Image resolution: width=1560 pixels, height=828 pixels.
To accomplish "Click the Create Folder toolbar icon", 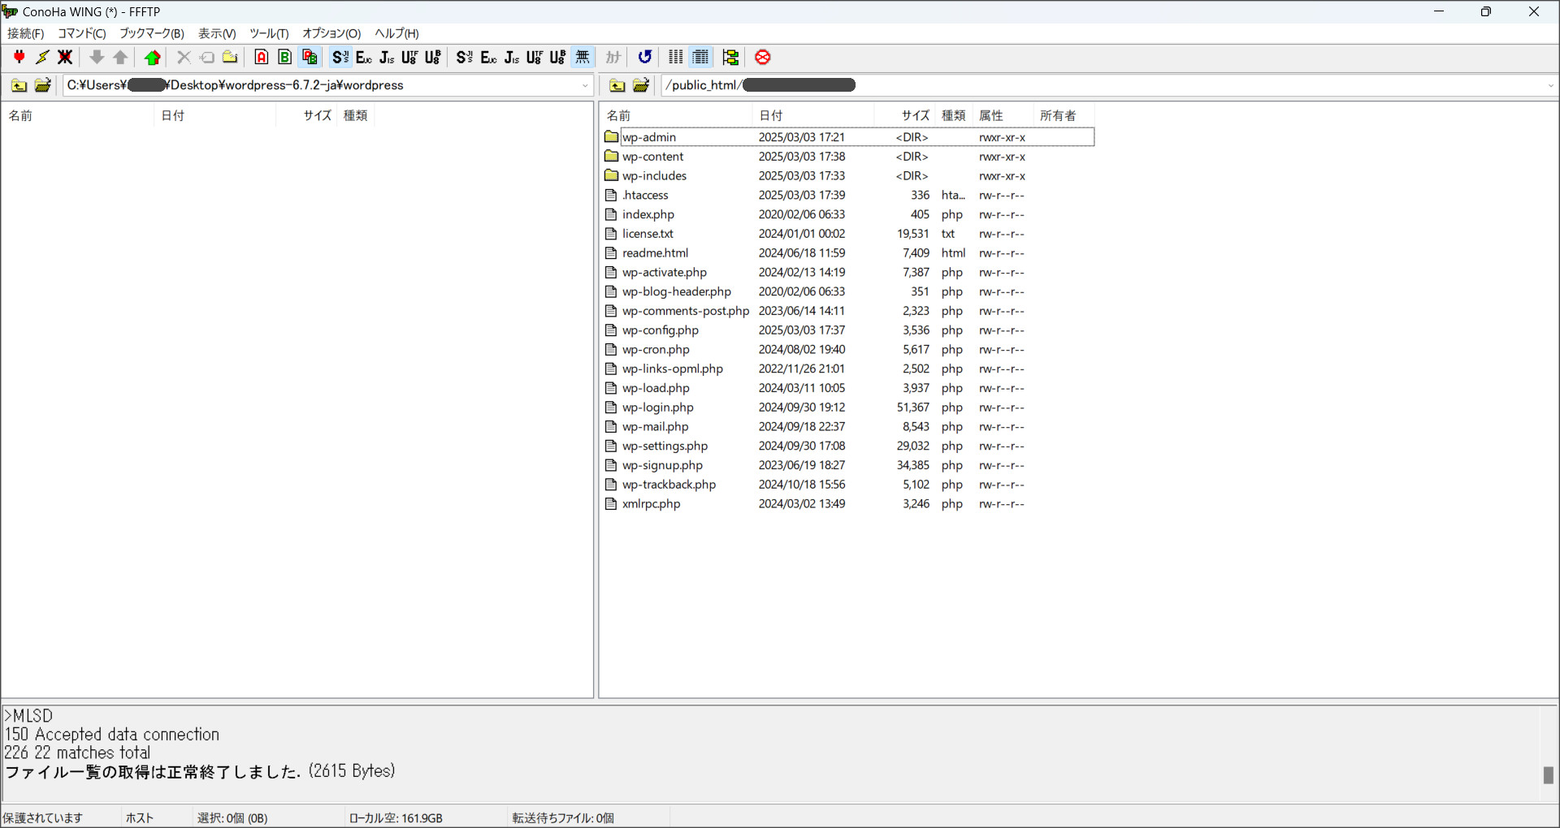I will tap(231, 57).
